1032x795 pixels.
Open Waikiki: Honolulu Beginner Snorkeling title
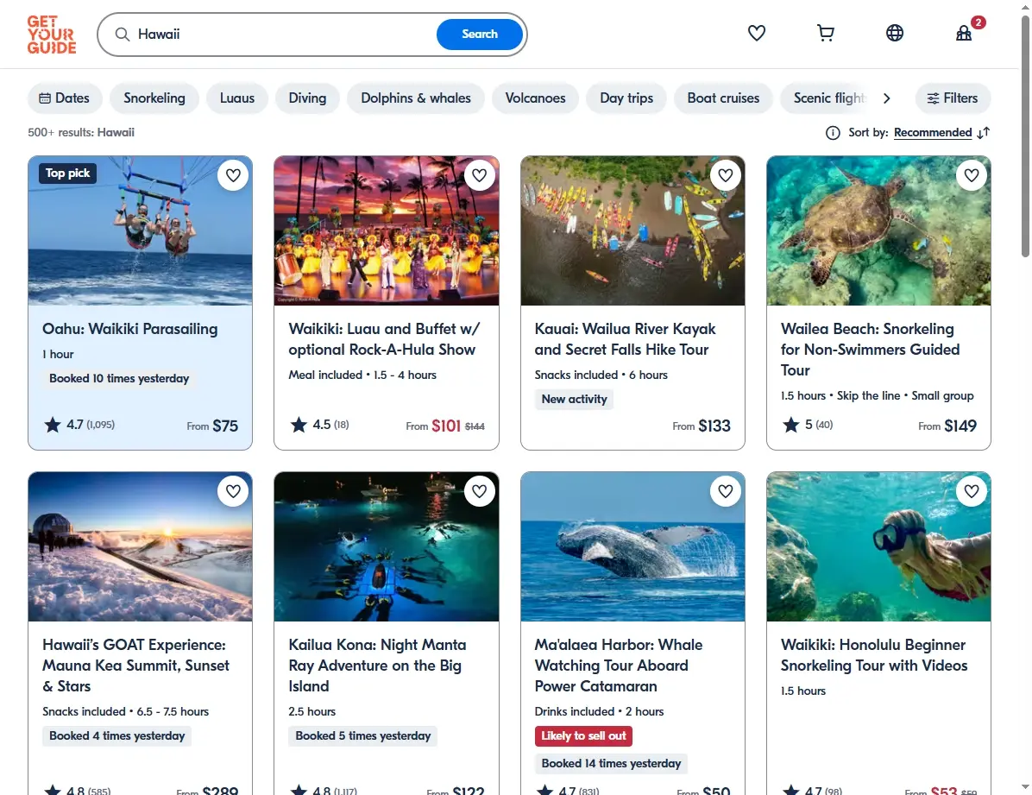pyautogui.click(x=874, y=655)
